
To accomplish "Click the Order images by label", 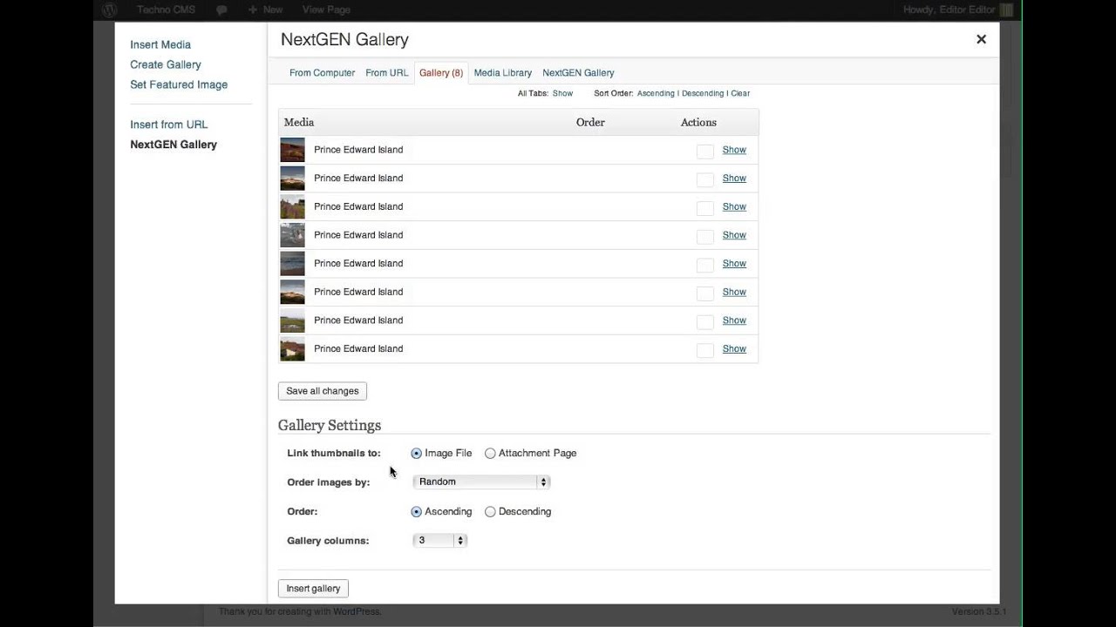I will coord(329,482).
